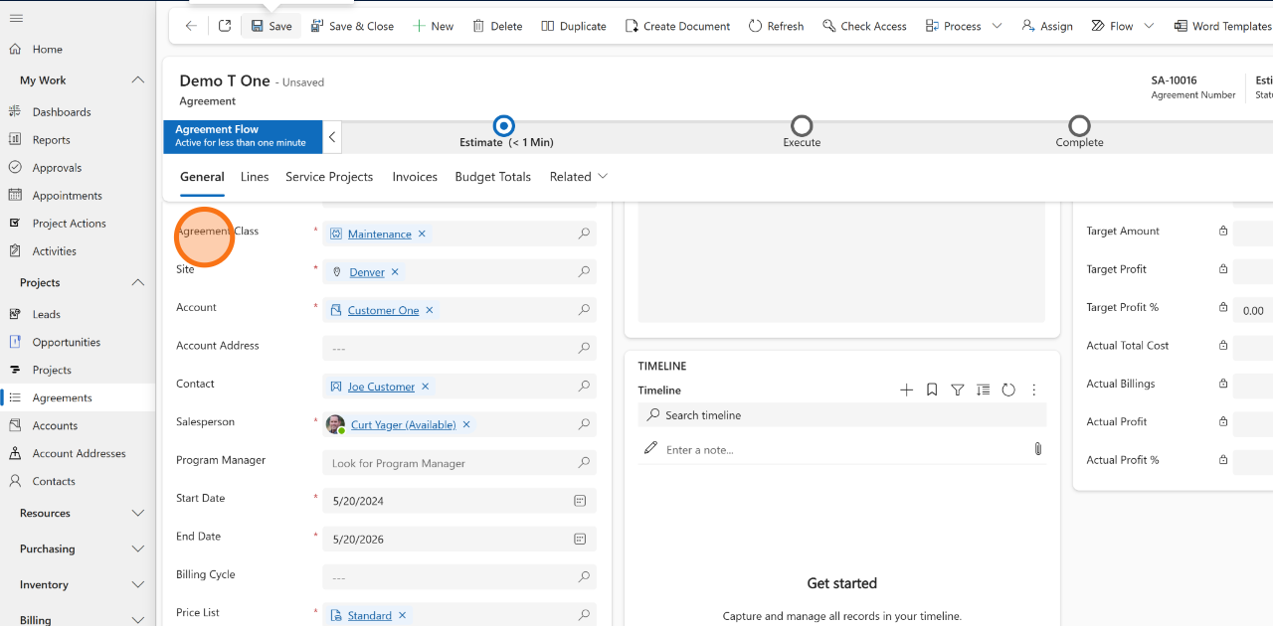Sort timeline records icon

(983, 391)
